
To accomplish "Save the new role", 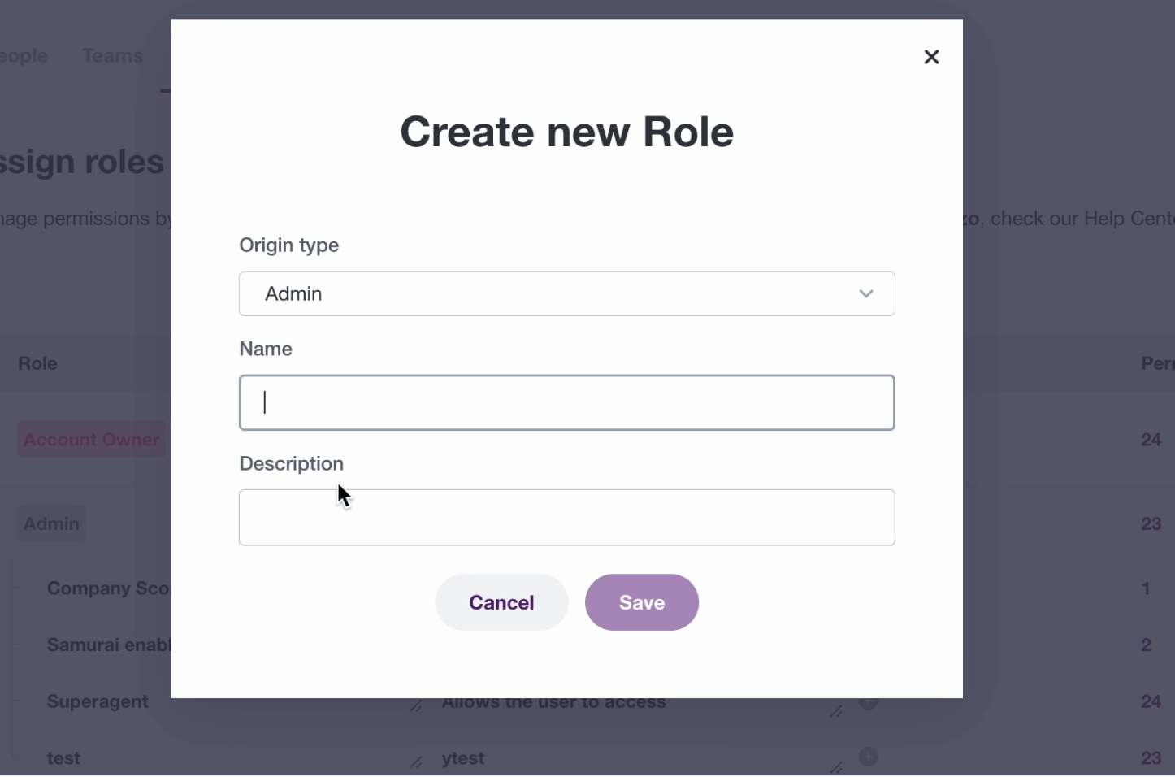I will click(x=642, y=602).
